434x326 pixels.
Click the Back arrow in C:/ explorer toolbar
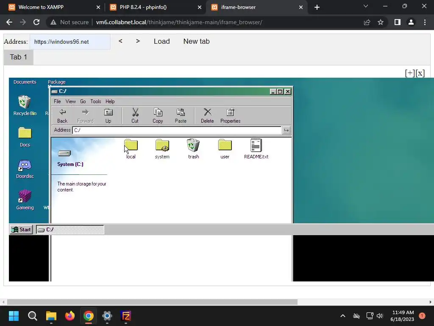[x=62, y=115]
